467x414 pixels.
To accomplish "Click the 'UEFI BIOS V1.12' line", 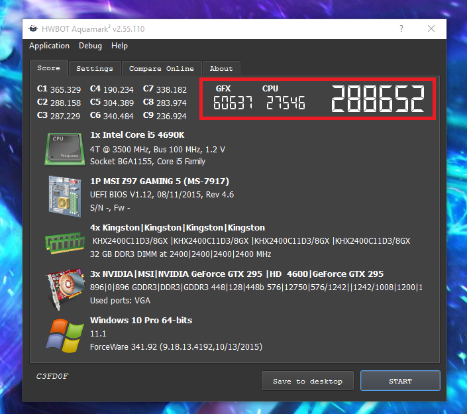I will [162, 195].
